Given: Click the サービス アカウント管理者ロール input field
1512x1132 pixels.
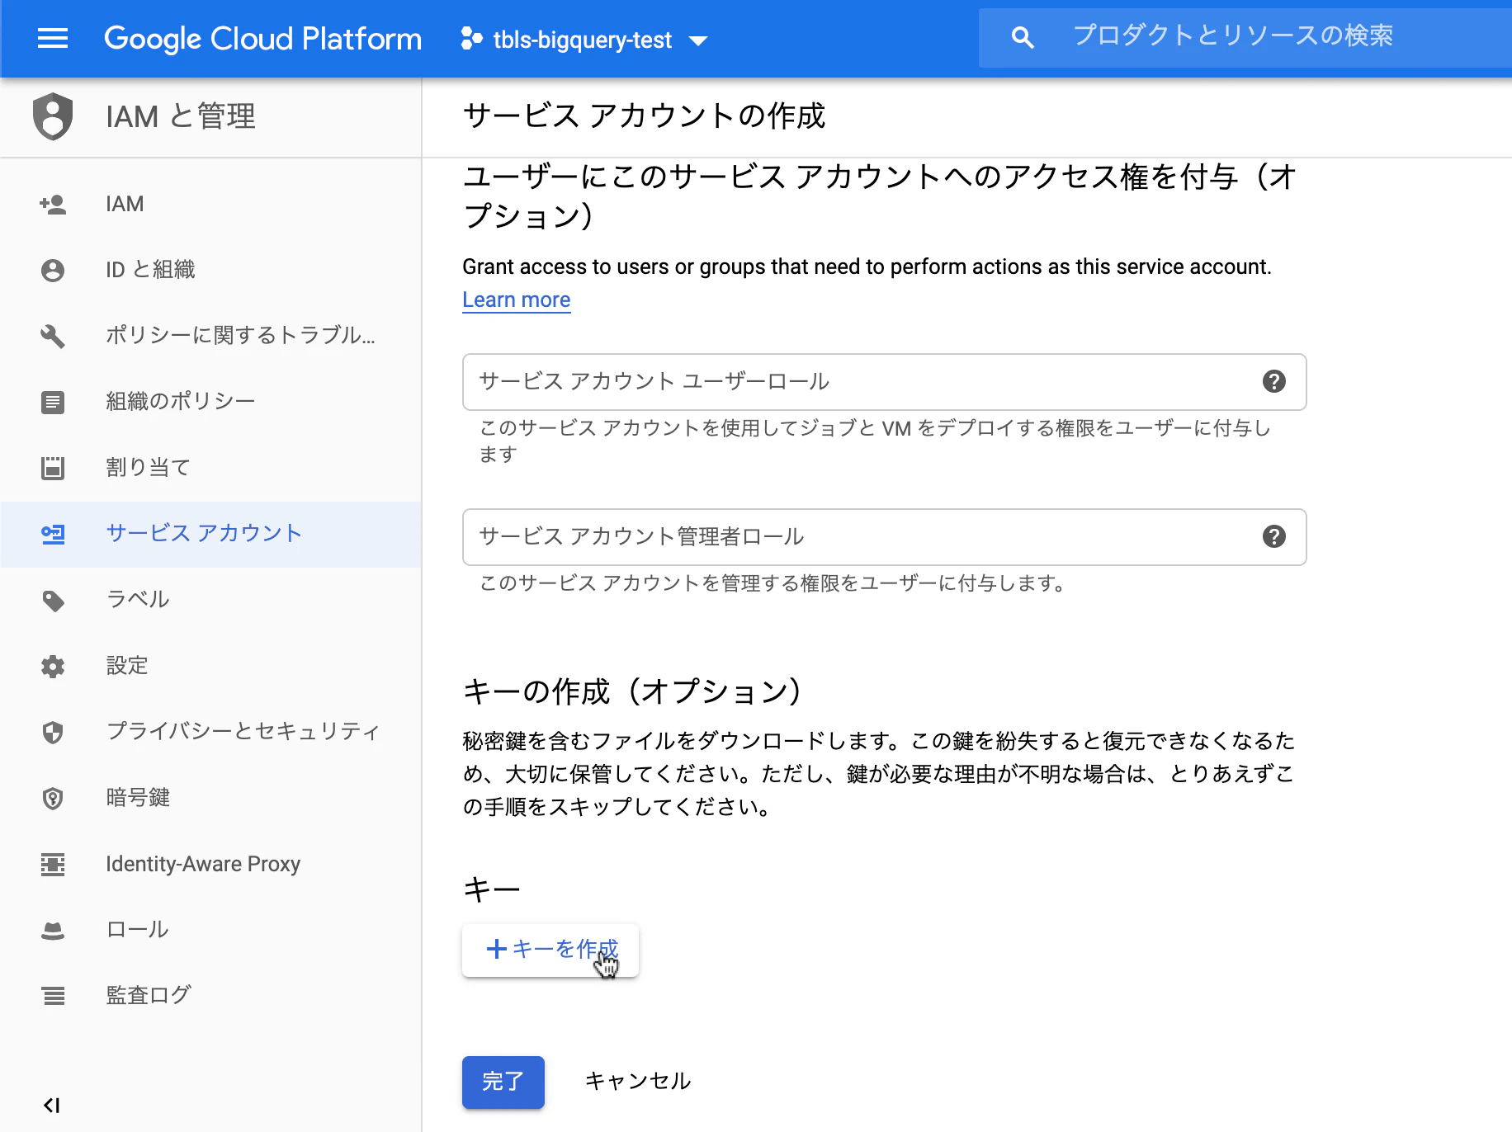Looking at the screenshot, I should (884, 537).
